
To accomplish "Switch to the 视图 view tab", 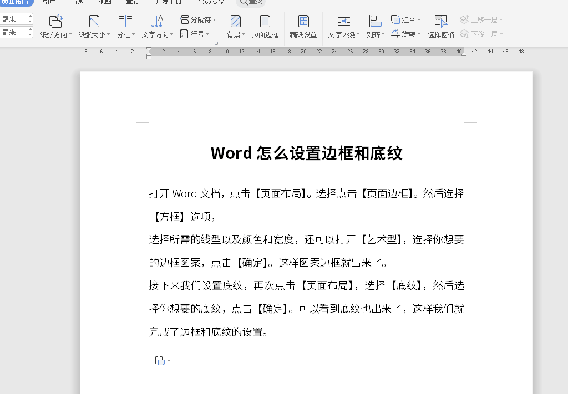I will (x=105, y=2).
